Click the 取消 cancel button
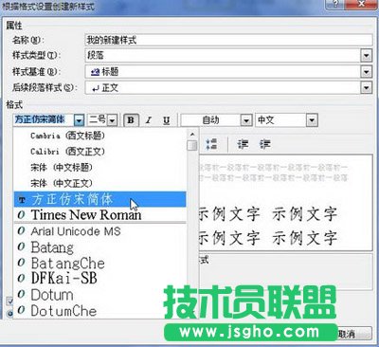Screen dimensions: 379x347 [x=352, y=334]
